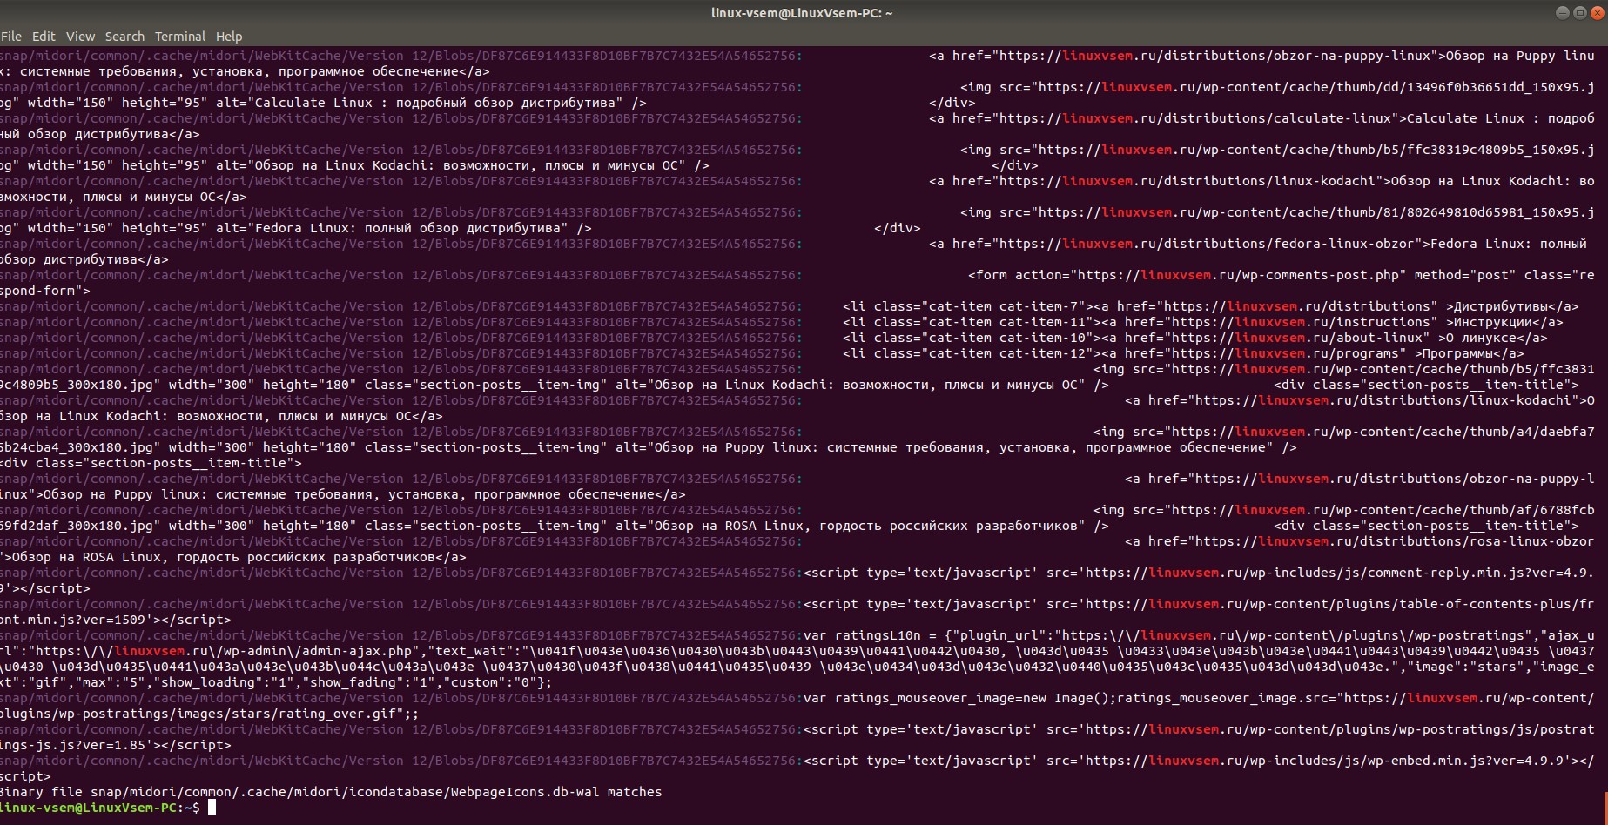Click the URL containing table-of-contents-plus
1608x825 pixels.
[x=1341, y=604]
